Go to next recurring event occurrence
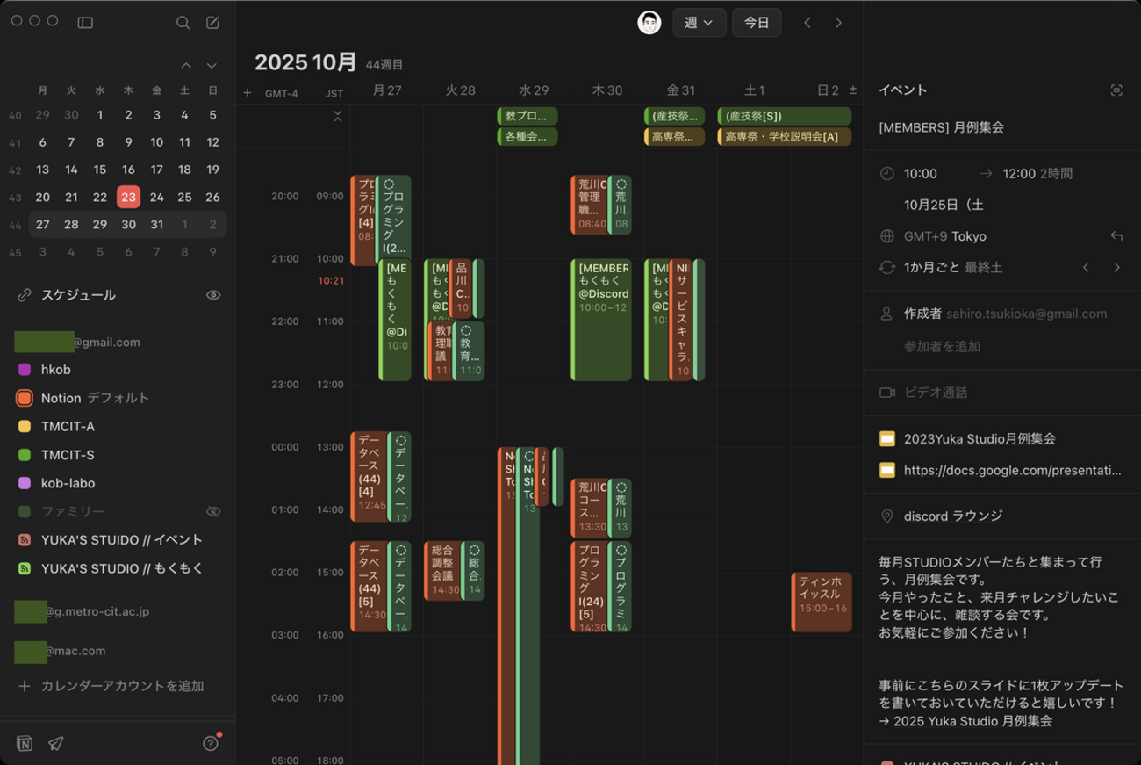This screenshot has height=765, width=1141. click(x=1116, y=268)
